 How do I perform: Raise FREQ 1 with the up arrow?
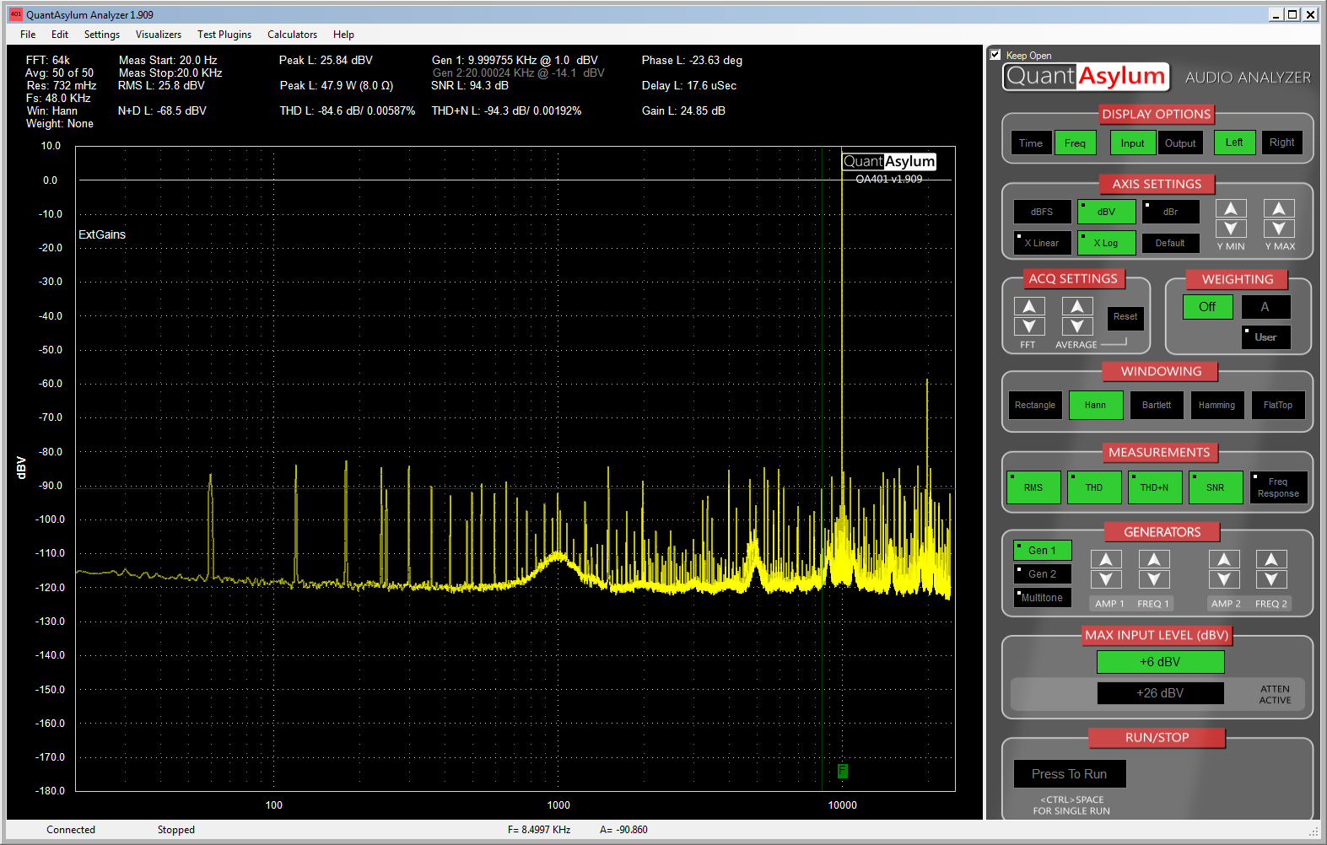click(1154, 559)
